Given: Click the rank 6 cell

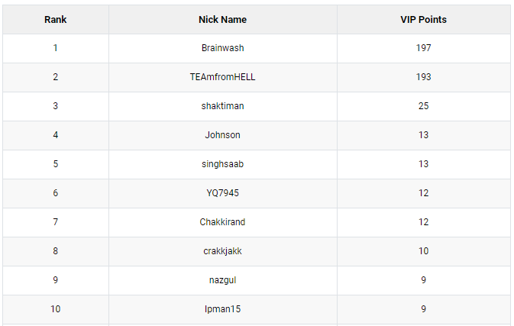Looking at the screenshot, I should click(56, 193).
